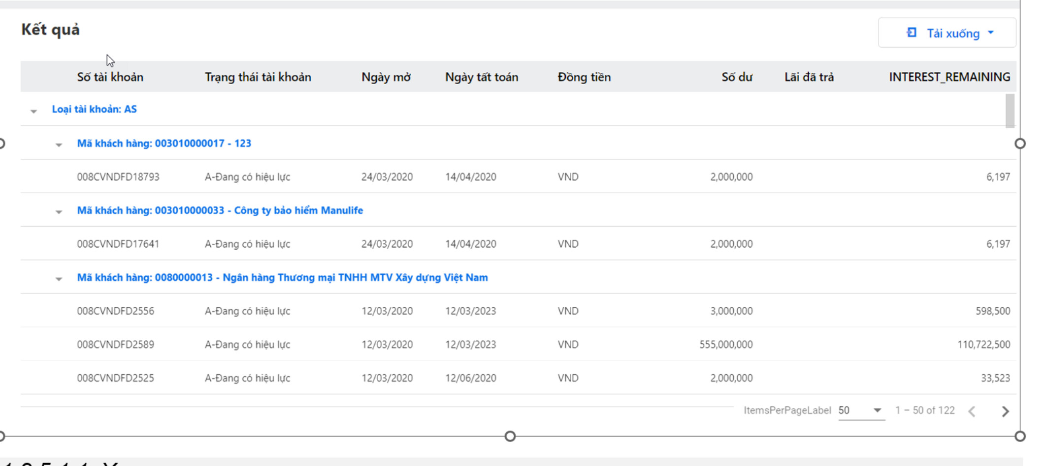
Task: Click the INTEREST_REMAINING column header
Action: (949, 77)
